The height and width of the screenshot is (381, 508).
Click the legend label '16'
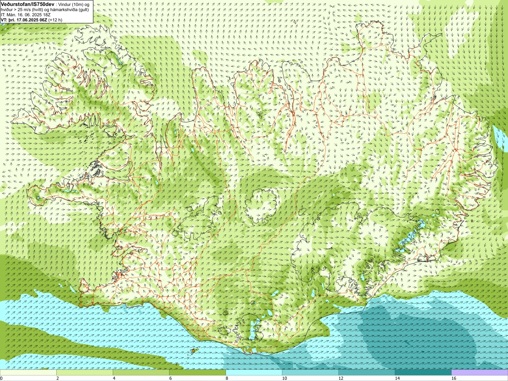coord(454,378)
